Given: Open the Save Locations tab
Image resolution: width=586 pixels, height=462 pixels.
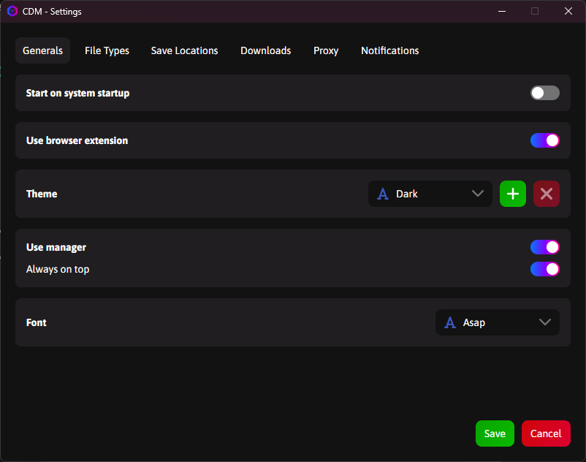Looking at the screenshot, I should [x=184, y=50].
